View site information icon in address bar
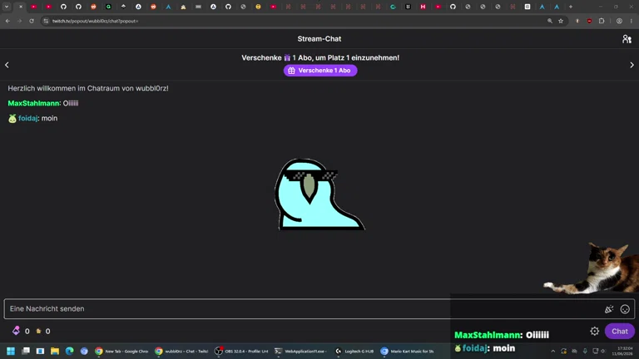This screenshot has height=359, width=639. click(x=46, y=21)
